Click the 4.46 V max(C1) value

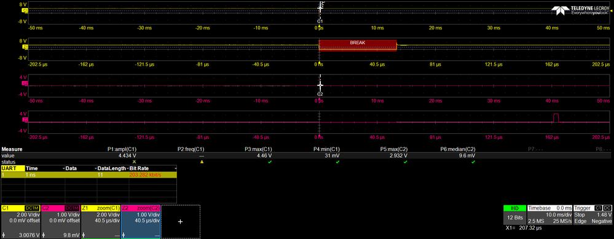pyautogui.click(x=264, y=155)
